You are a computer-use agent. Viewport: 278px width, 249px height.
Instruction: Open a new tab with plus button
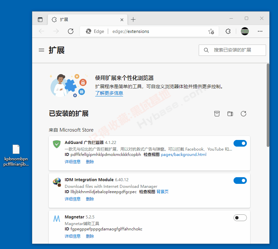pos(133,20)
